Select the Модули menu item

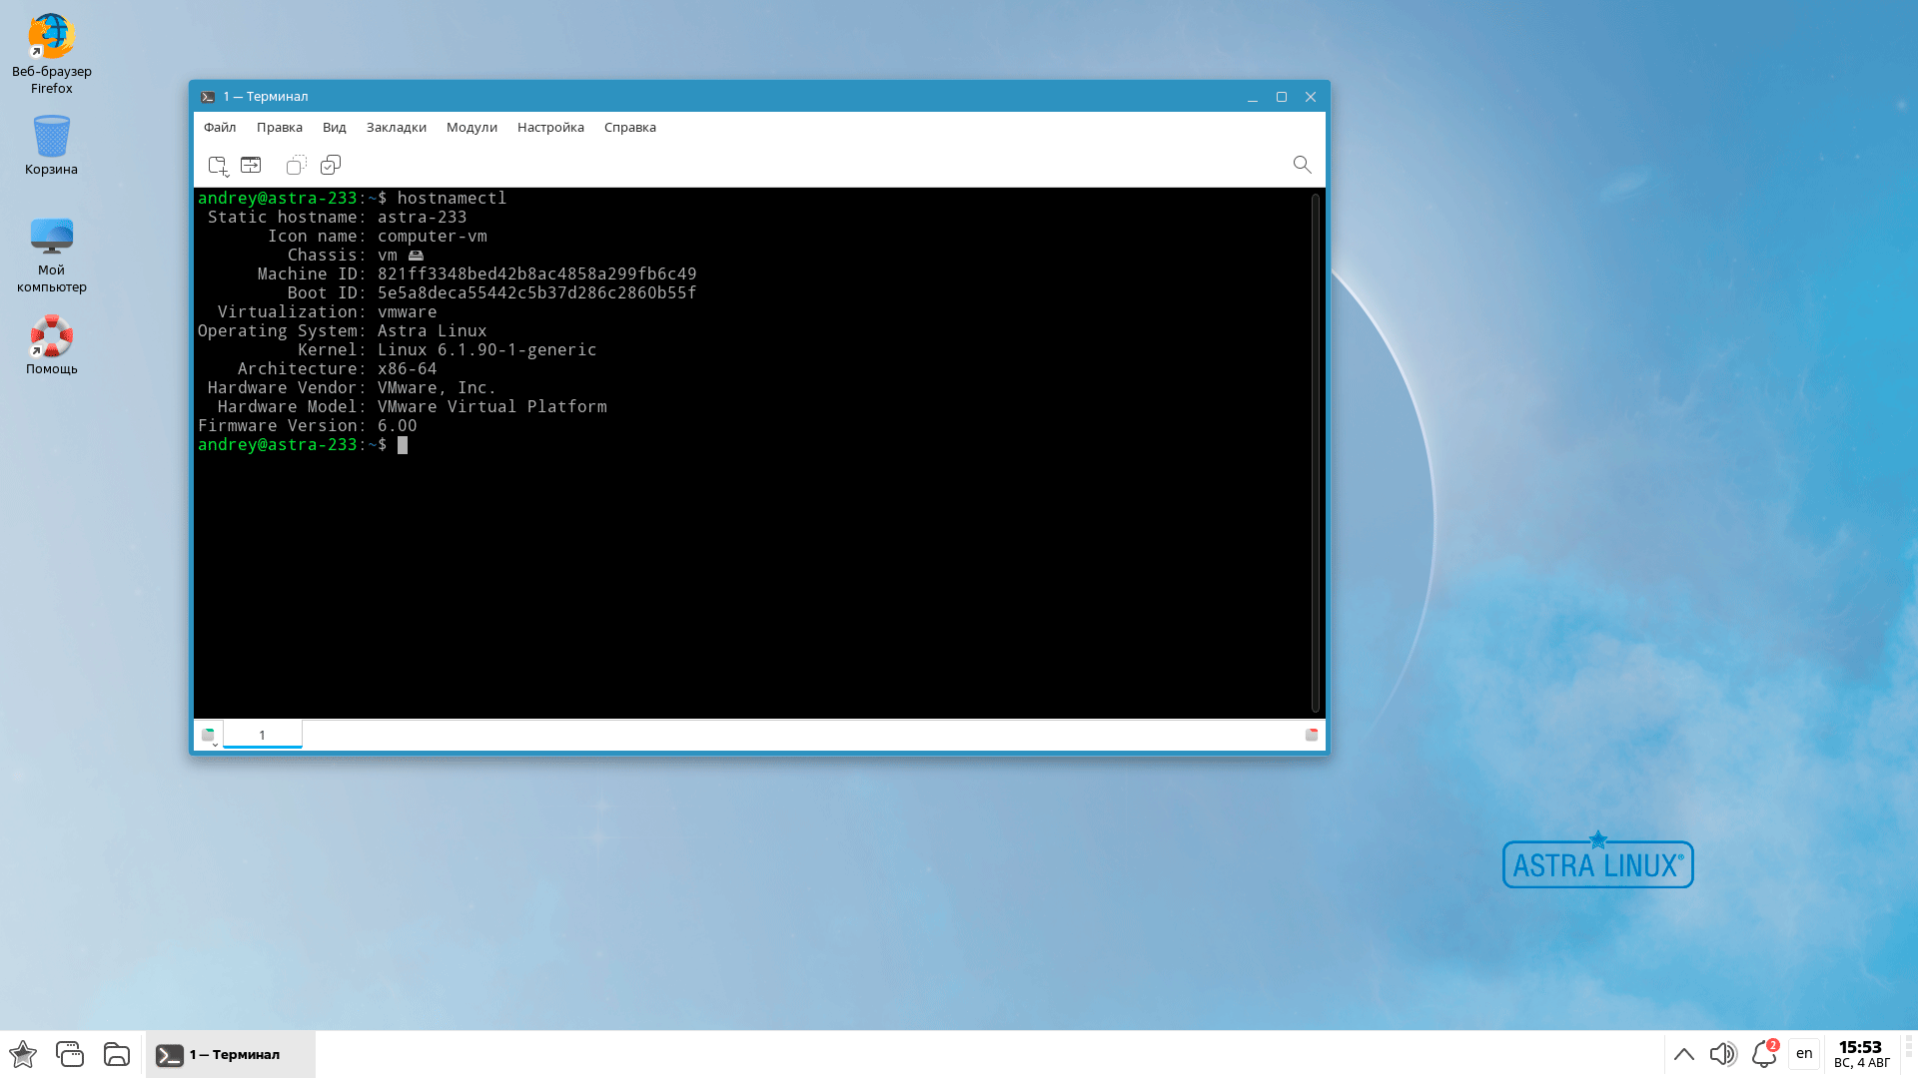[472, 127]
